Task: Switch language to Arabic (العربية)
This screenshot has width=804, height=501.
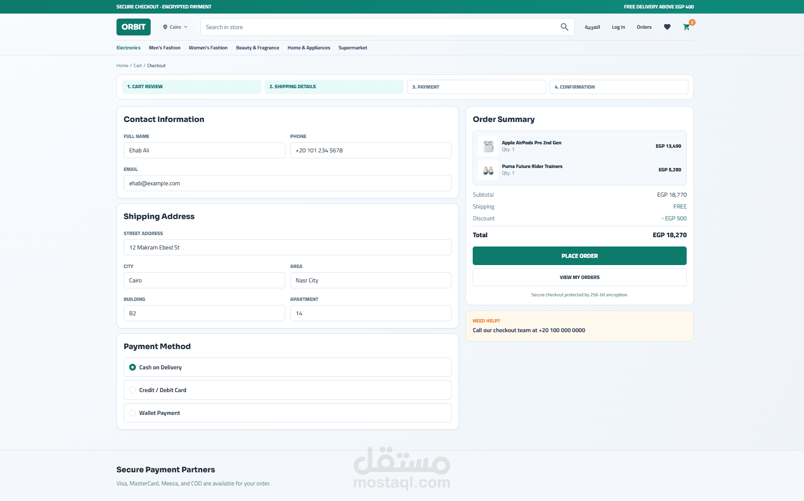Action: pos(593,27)
